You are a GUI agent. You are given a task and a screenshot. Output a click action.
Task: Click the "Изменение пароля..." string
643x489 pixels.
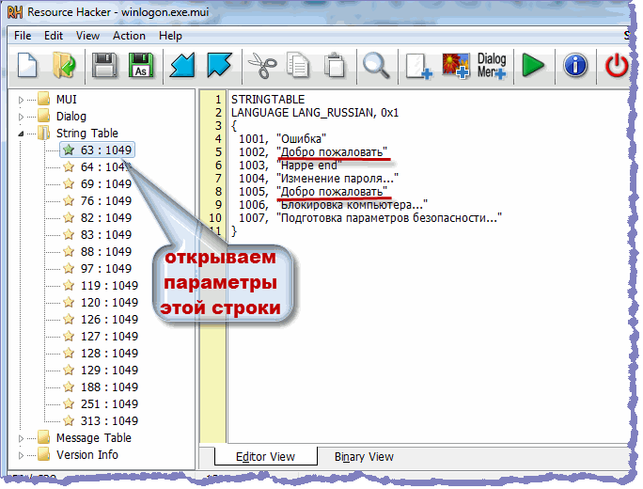(x=337, y=179)
